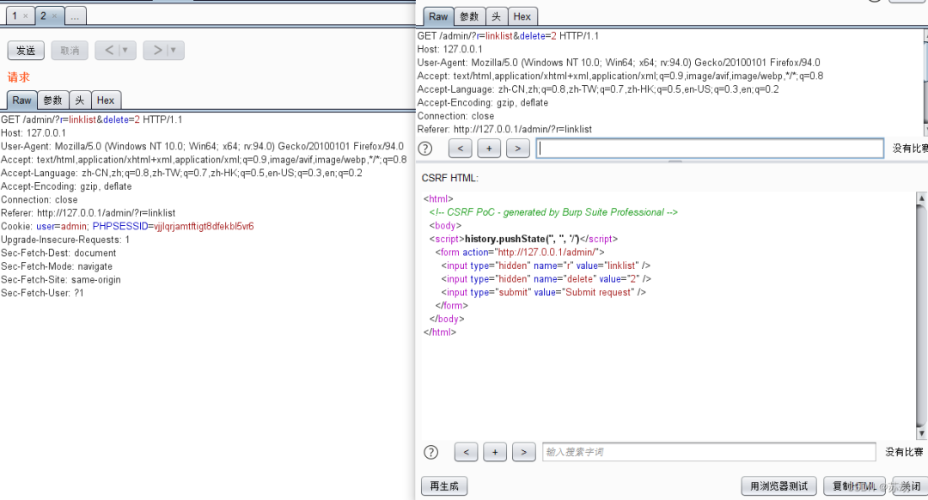
Task: Click the GET request line in left panel
Action: point(92,119)
